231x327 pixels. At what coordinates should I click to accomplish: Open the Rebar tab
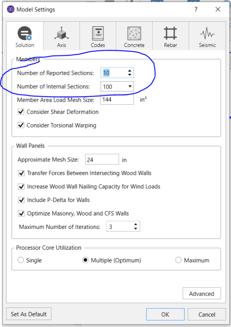(170, 36)
